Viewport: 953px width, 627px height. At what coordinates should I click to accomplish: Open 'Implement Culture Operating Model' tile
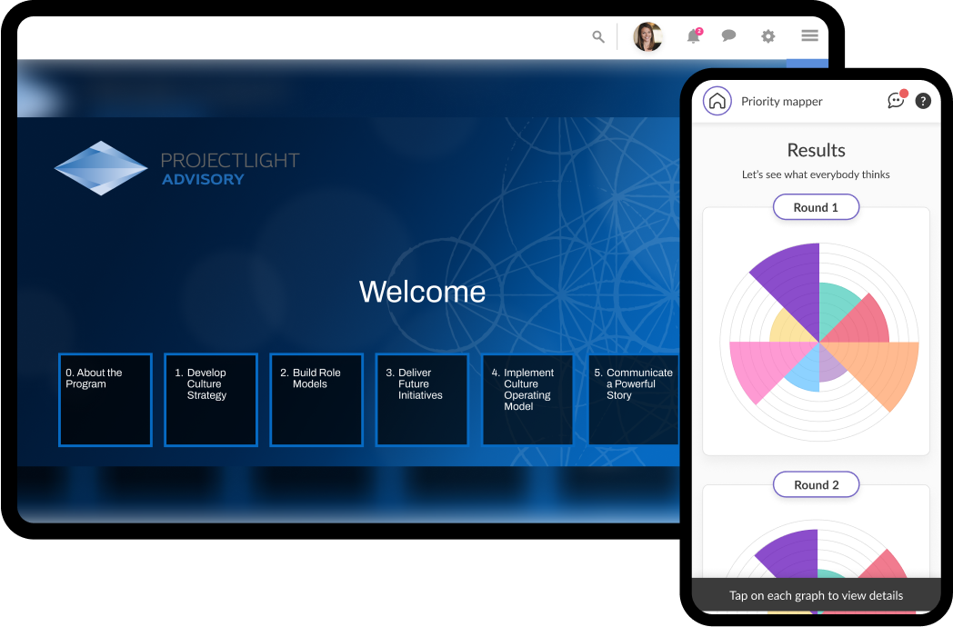point(527,400)
